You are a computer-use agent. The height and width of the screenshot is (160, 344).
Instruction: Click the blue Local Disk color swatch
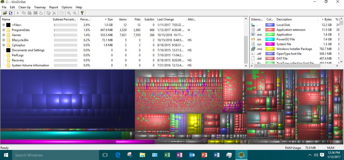coord(270,25)
